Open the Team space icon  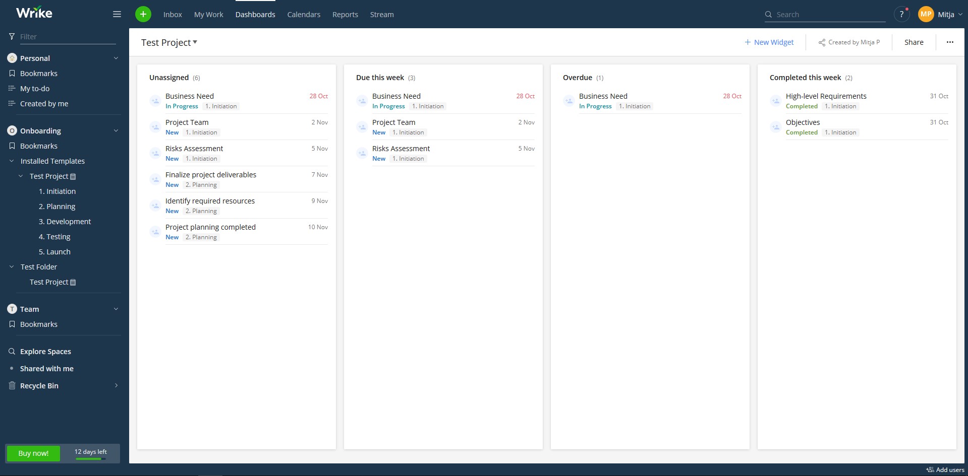tap(12, 309)
